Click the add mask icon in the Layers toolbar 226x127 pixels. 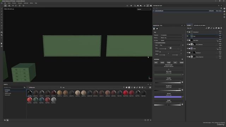pyautogui.click(x=209, y=28)
